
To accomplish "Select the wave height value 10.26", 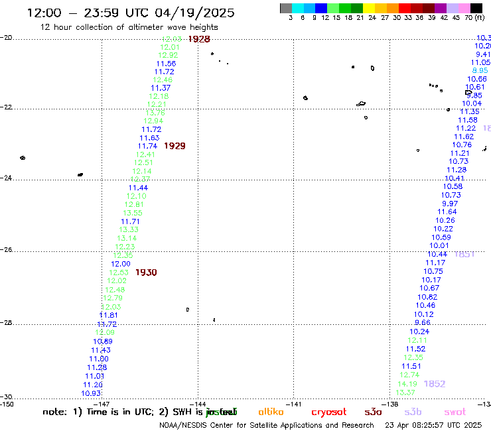I will click(x=445, y=220).
